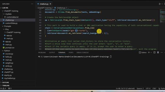Click the terminal prompt input area
The height and width of the screenshot is (92, 165).
coord(111,57)
